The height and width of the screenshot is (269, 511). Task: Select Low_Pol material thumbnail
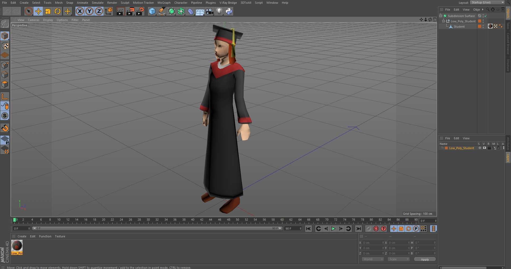(x=17, y=246)
